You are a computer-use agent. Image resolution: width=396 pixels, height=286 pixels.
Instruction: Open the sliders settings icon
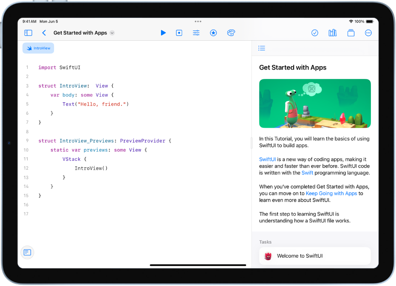196,33
